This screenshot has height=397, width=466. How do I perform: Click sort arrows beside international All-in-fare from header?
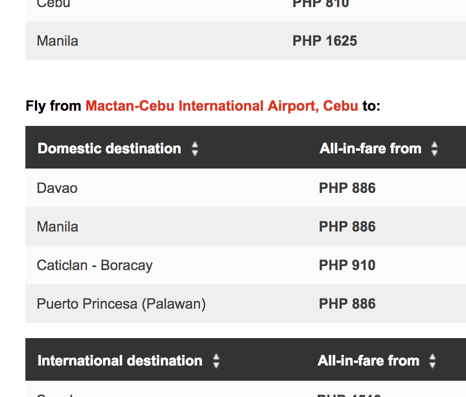[x=432, y=361]
